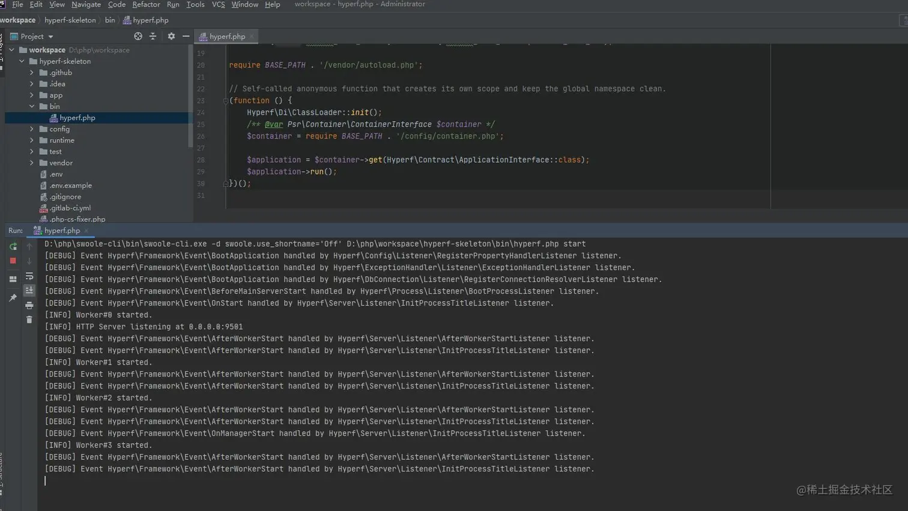This screenshot has width=908, height=511.
Task: Click the vendor folder name in tree
Action: 61,163
